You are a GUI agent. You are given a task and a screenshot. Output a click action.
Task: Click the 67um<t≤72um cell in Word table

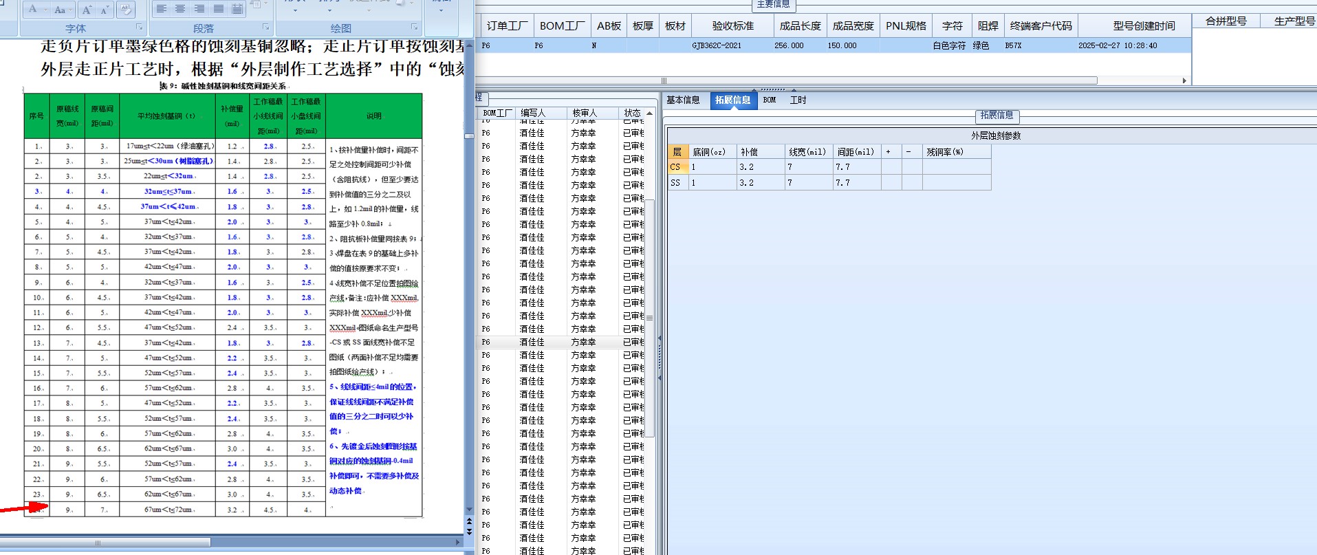(168, 510)
